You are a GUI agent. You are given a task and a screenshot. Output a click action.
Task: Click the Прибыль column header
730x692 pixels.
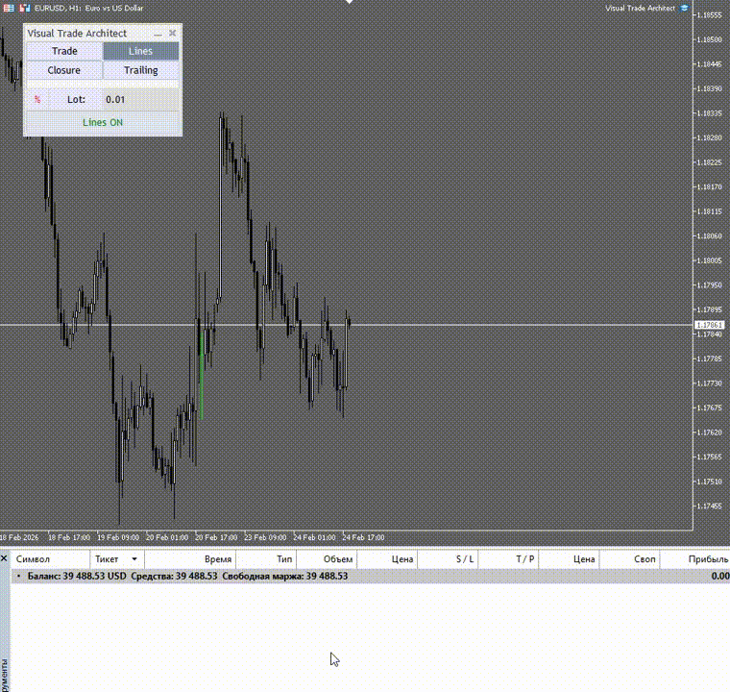click(695, 559)
